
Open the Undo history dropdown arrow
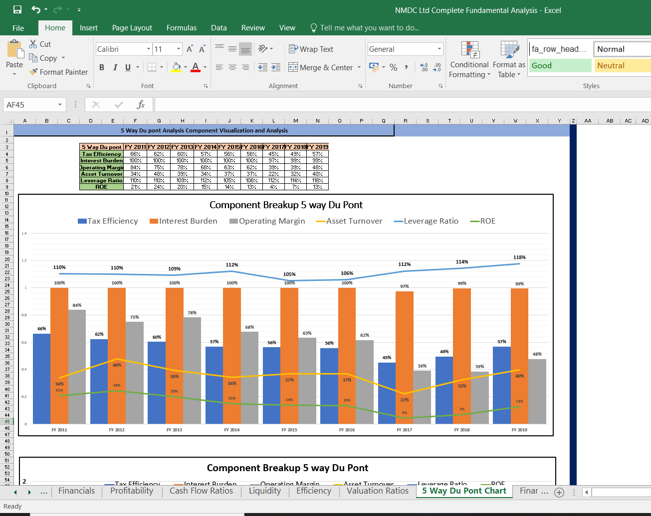tap(46, 10)
